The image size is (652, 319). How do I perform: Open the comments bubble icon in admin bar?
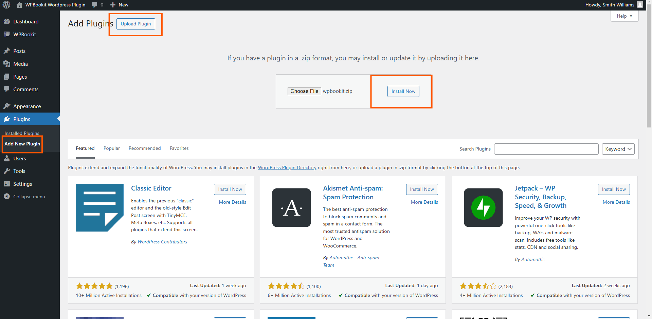(94, 5)
